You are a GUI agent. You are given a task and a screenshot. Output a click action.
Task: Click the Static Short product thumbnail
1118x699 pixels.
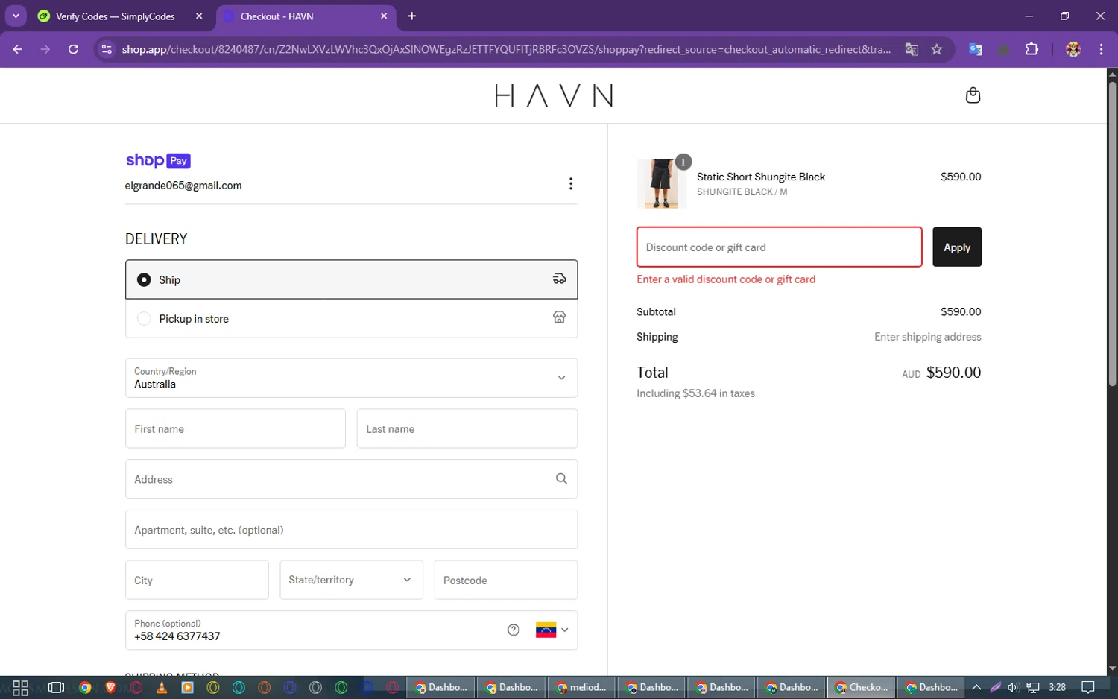tap(661, 183)
